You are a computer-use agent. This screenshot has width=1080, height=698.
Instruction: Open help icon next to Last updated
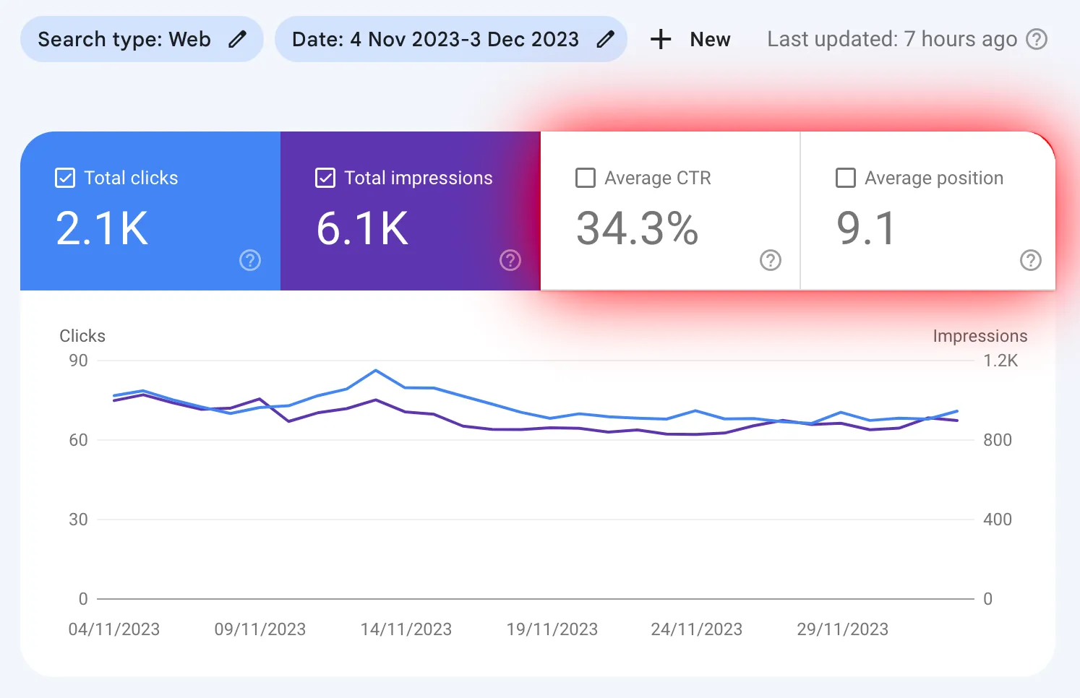tap(1037, 39)
